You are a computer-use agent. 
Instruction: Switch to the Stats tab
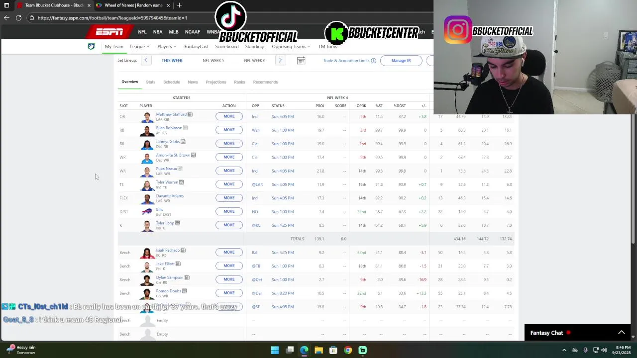click(x=151, y=82)
